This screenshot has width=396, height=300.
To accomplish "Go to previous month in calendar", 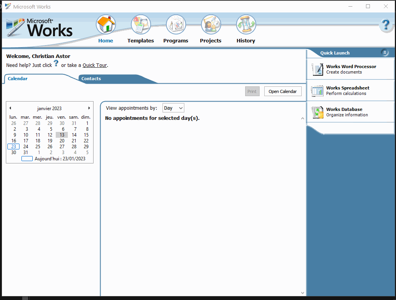I will click(10, 108).
